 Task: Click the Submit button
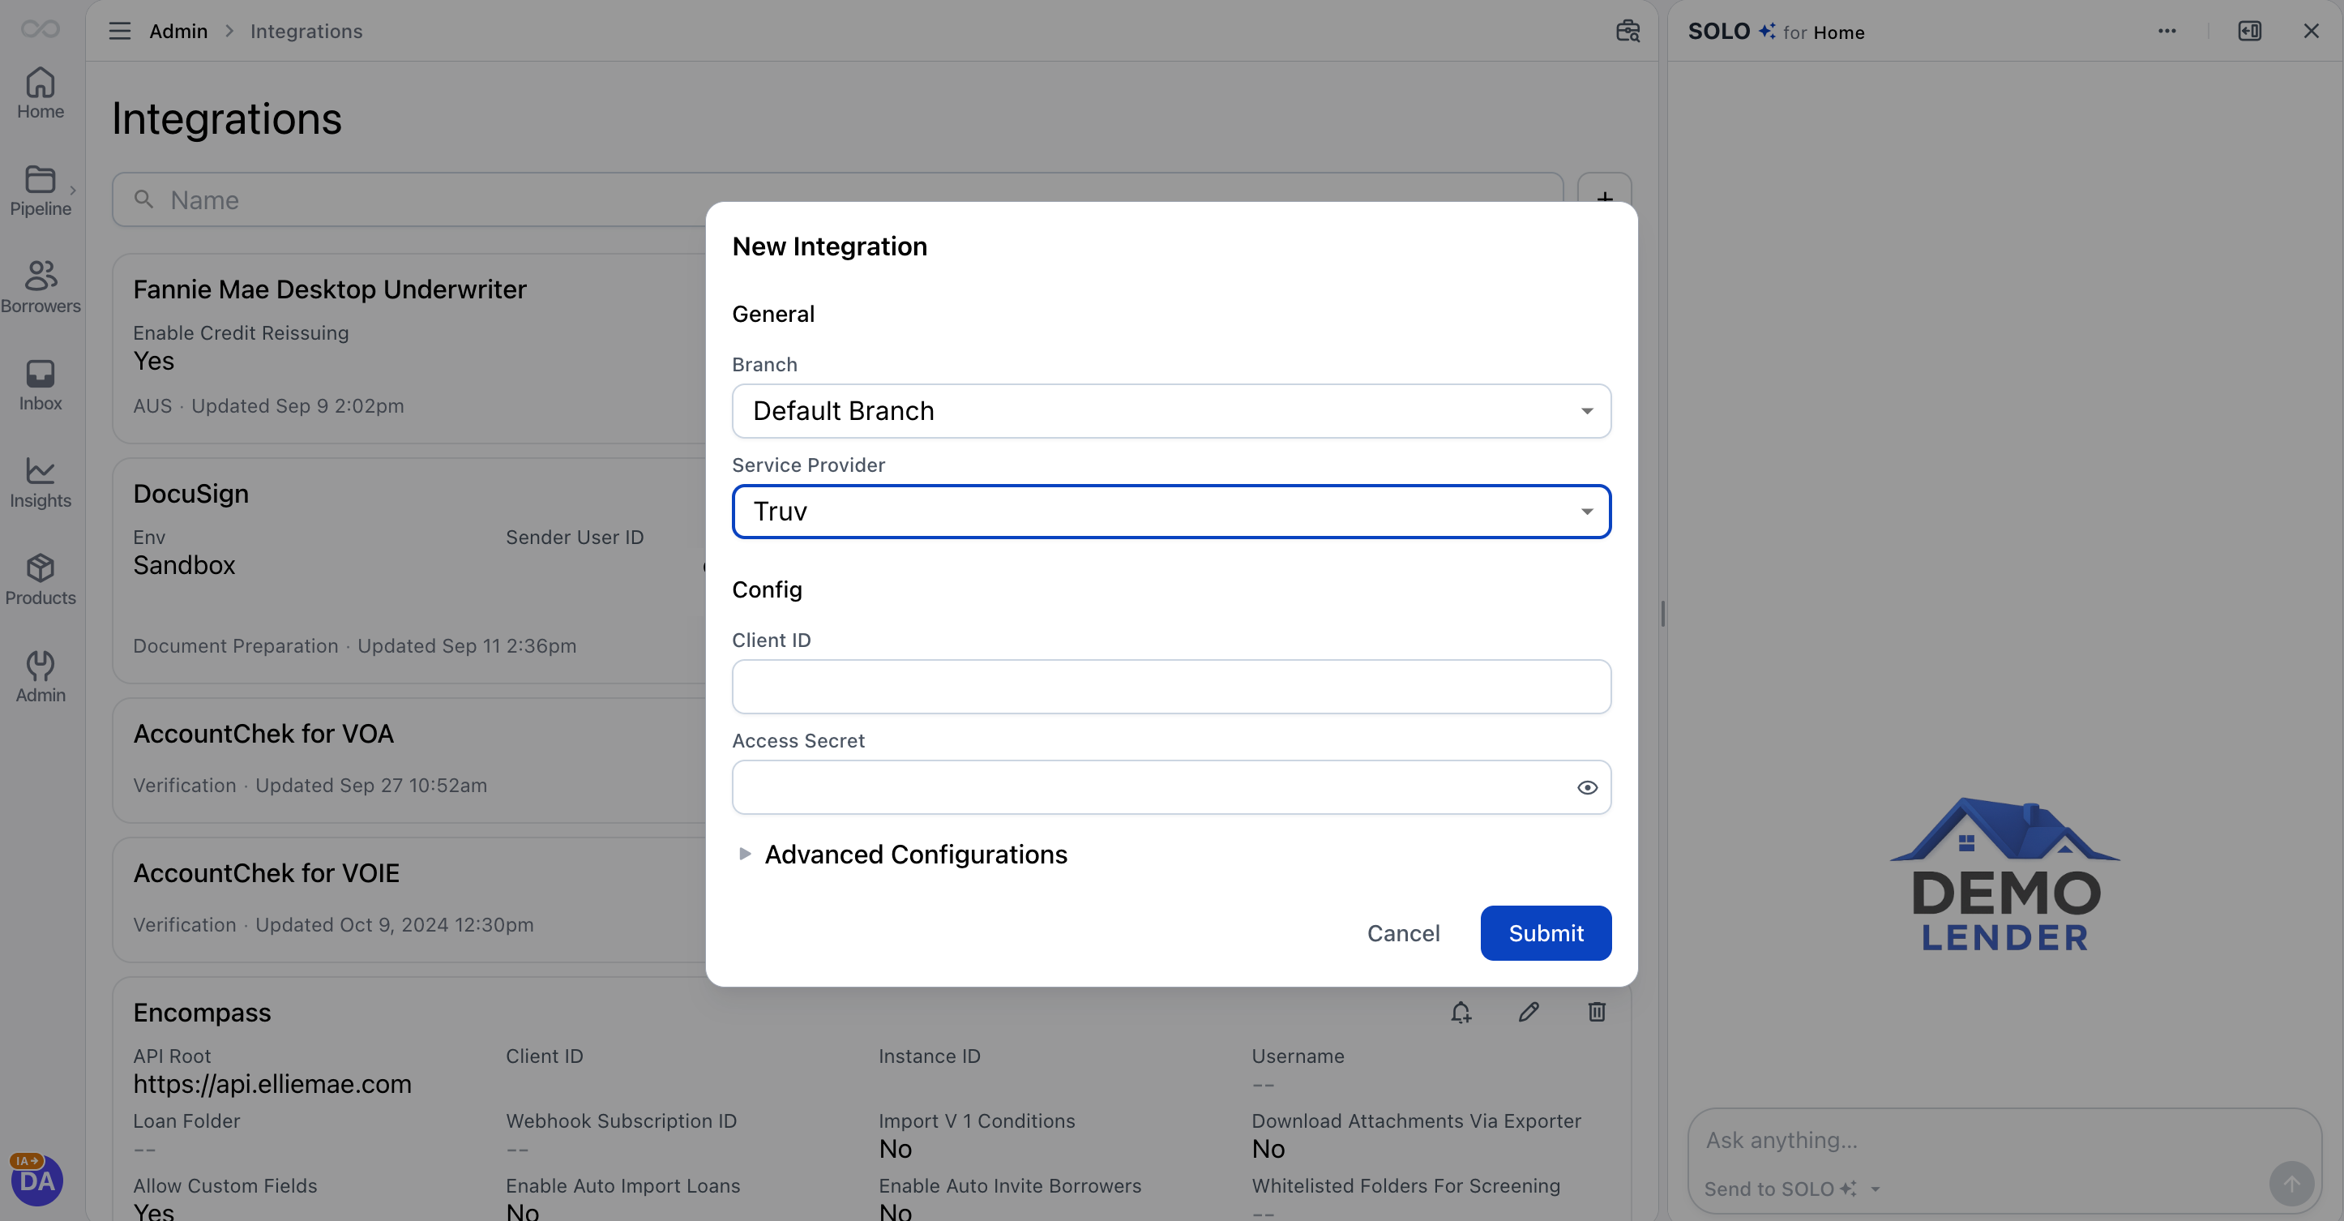click(1545, 933)
